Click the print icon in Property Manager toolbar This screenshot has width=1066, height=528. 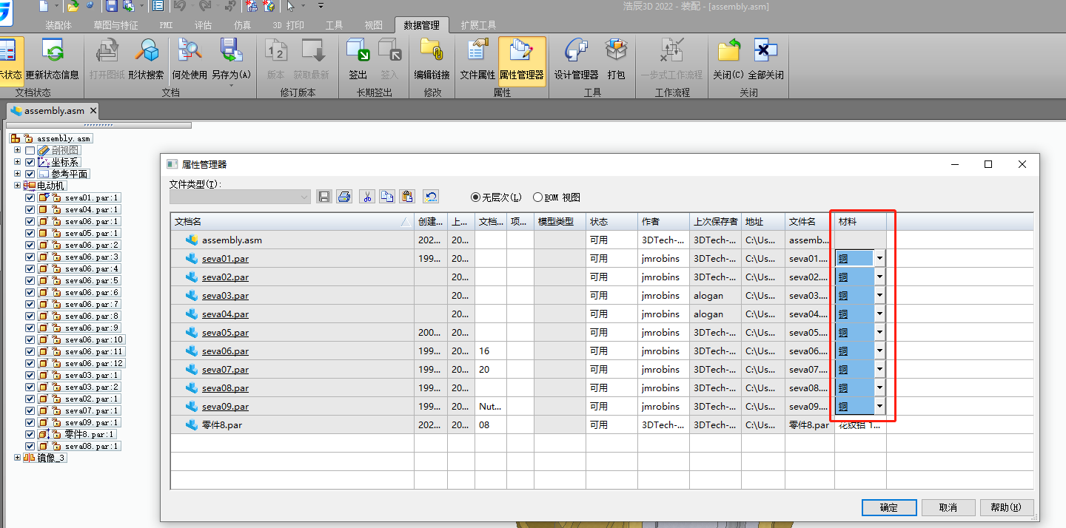click(343, 197)
